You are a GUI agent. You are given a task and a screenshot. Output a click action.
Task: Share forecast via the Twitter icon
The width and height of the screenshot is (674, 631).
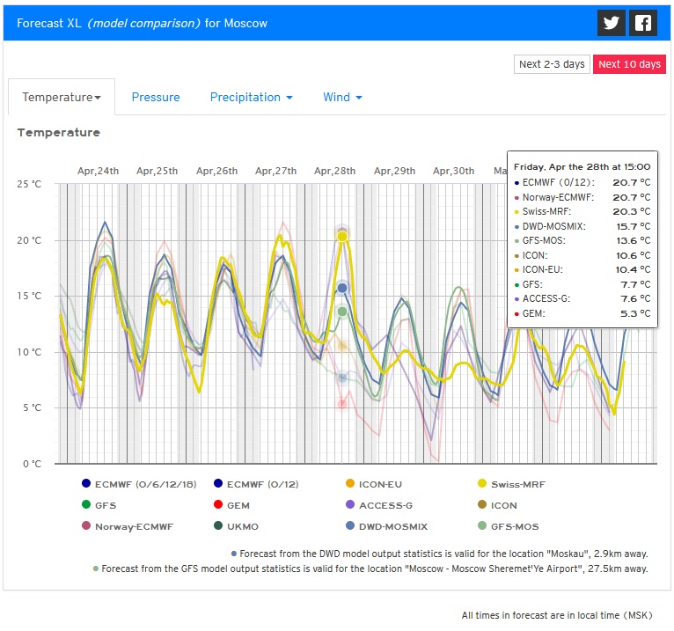coord(611,23)
